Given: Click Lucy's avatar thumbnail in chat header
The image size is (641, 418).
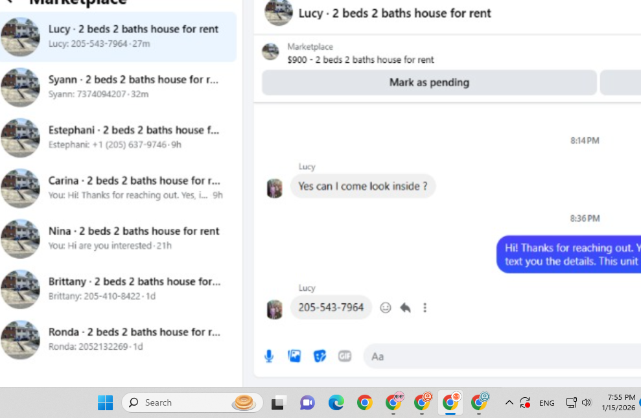Looking at the screenshot, I should [279, 13].
